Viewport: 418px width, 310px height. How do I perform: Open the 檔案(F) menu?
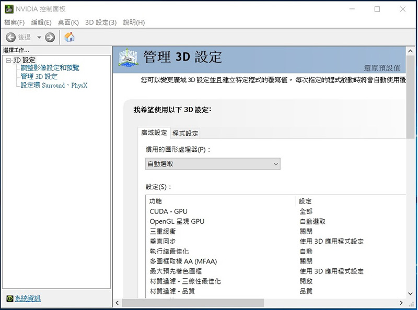tap(14, 22)
